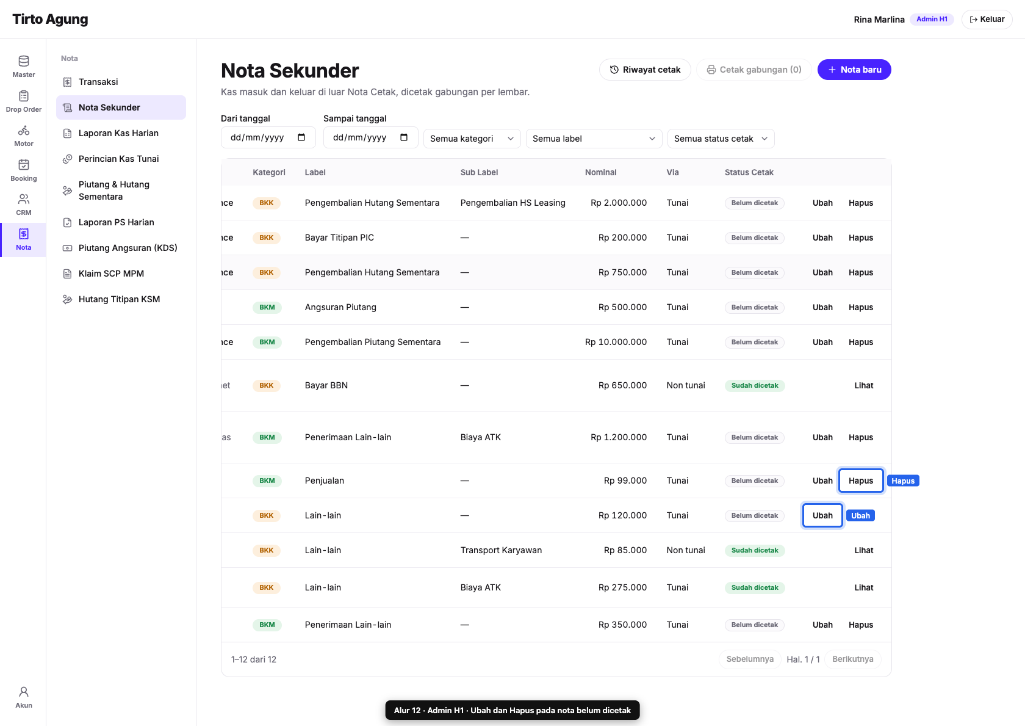
Task: Expand the Semua status cetak dropdown
Action: coord(721,139)
